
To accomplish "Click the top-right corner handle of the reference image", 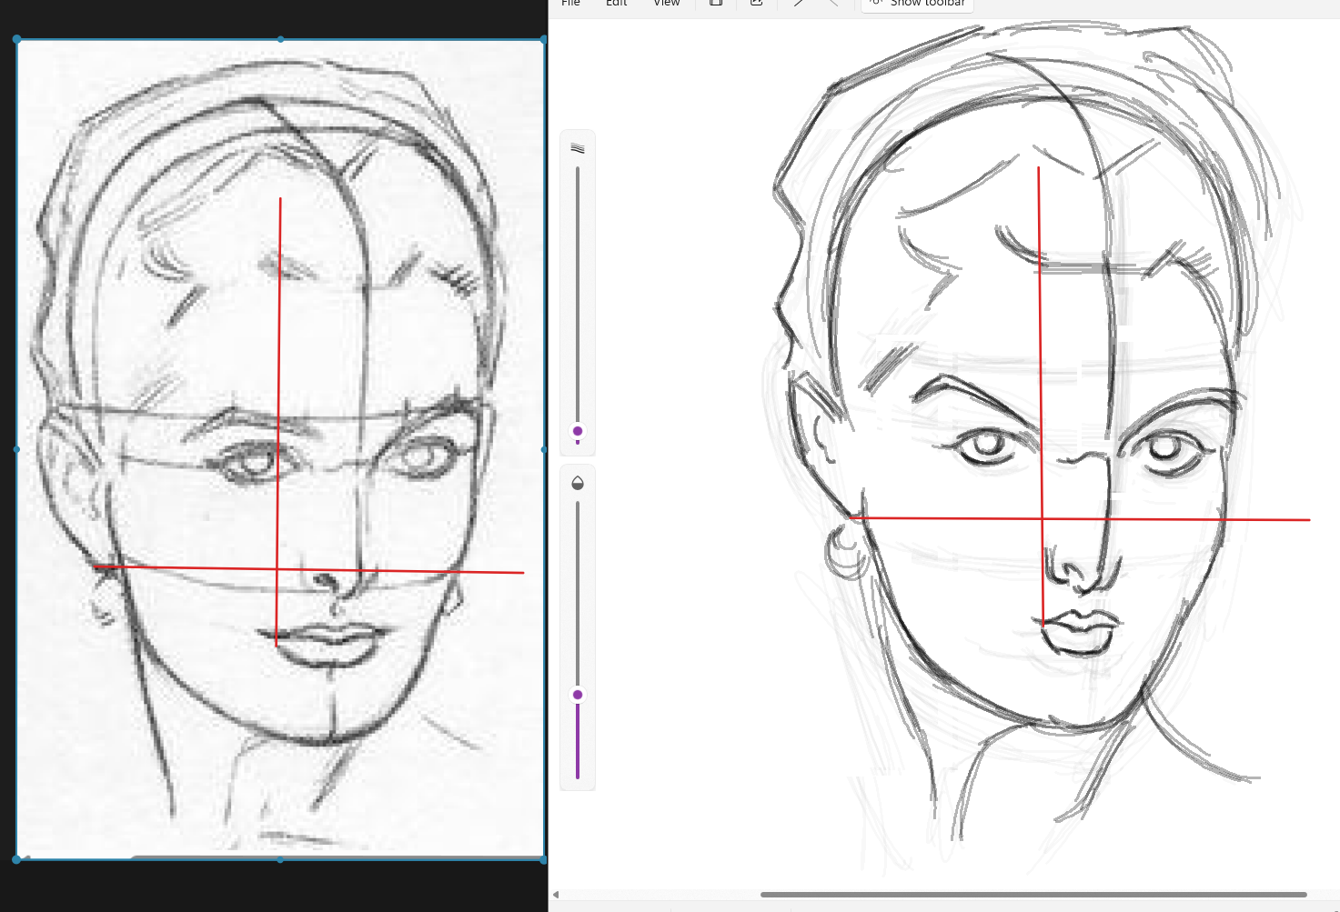I will click(x=544, y=40).
